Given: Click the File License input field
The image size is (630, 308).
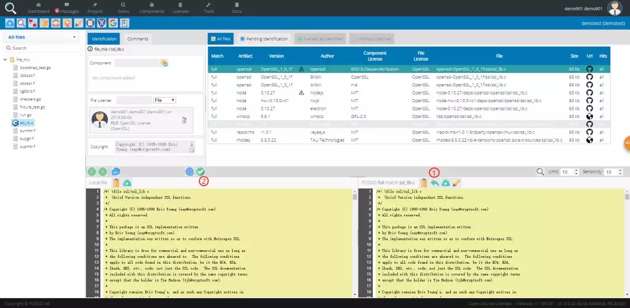Looking at the screenshot, I should pyautogui.click(x=134, y=100).
